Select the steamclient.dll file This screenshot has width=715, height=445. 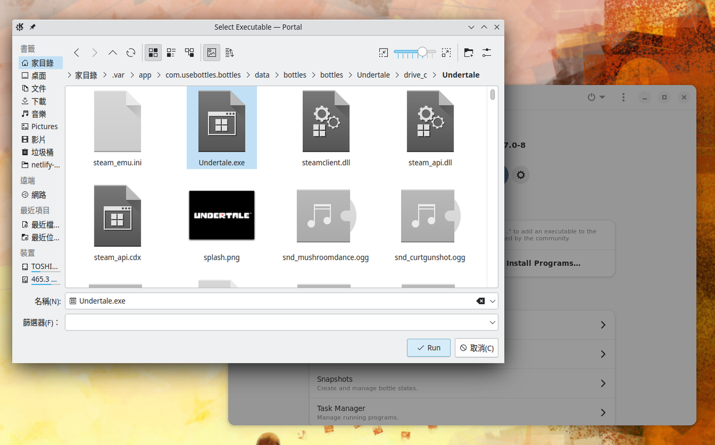326,128
